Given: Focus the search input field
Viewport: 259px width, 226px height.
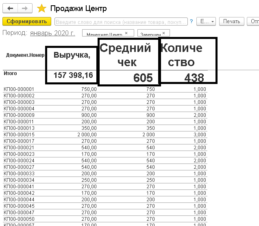Looking at the screenshot, I should click(121, 22).
